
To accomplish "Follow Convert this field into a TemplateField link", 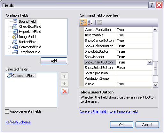I will coord(109,111).
